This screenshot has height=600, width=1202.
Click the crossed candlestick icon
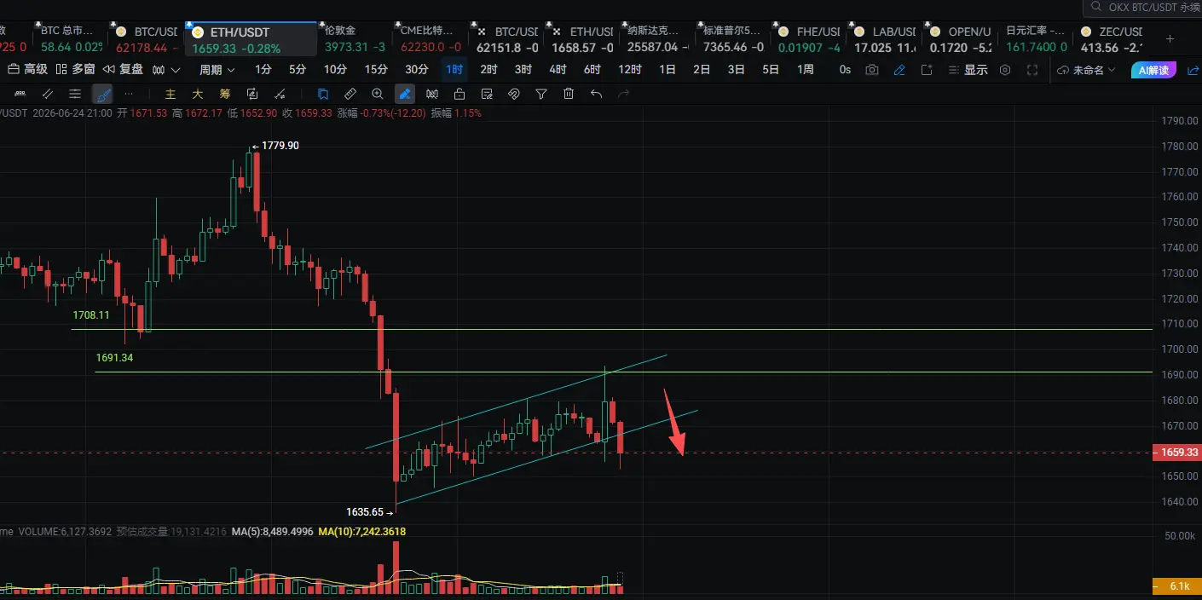click(x=432, y=94)
